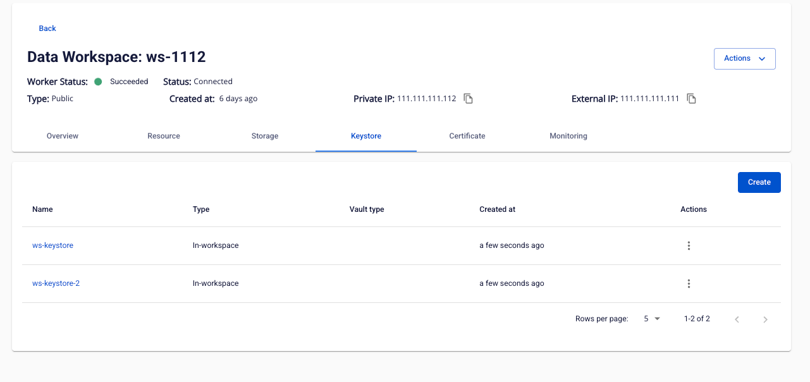Expand the Actions dropdown button

(x=744, y=58)
